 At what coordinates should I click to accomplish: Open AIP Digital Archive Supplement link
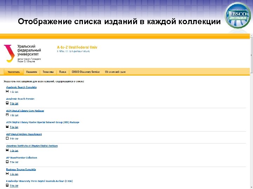click(x=24, y=134)
